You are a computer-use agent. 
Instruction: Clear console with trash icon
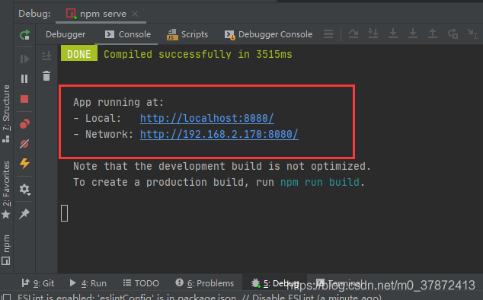(x=46, y=76)
